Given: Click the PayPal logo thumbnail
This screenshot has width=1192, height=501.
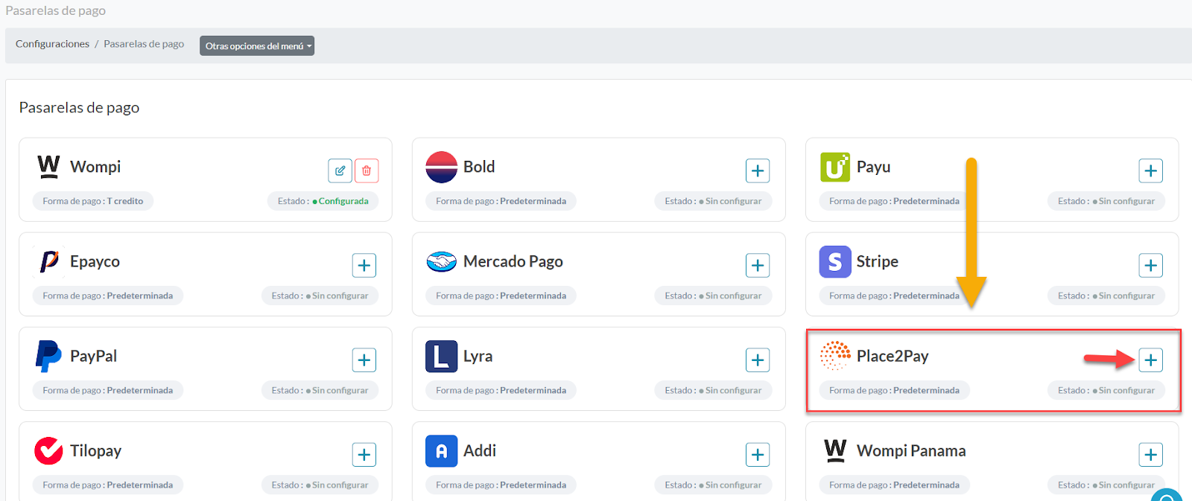Looking at the screenshot, I should [x=48, y=356].
